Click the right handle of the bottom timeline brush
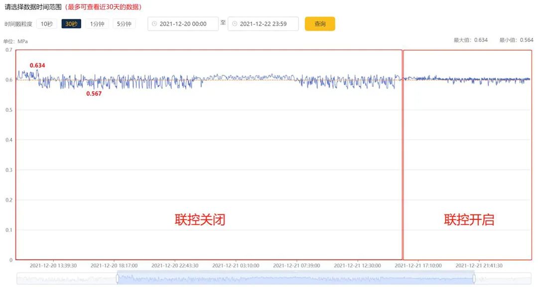 click(473, 279)
